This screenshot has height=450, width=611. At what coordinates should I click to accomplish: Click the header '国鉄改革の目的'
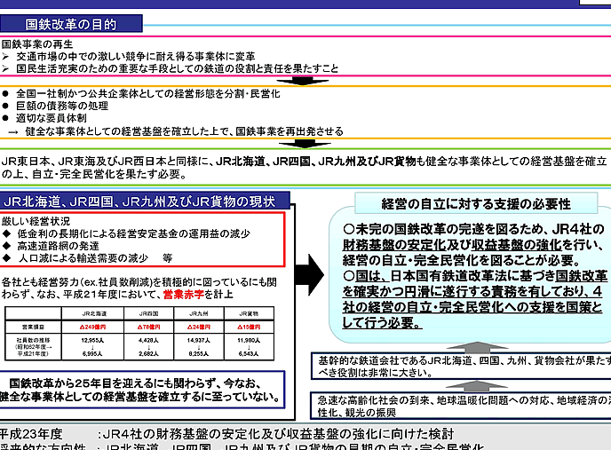pos(71,24)
